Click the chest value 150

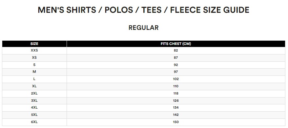176,122
